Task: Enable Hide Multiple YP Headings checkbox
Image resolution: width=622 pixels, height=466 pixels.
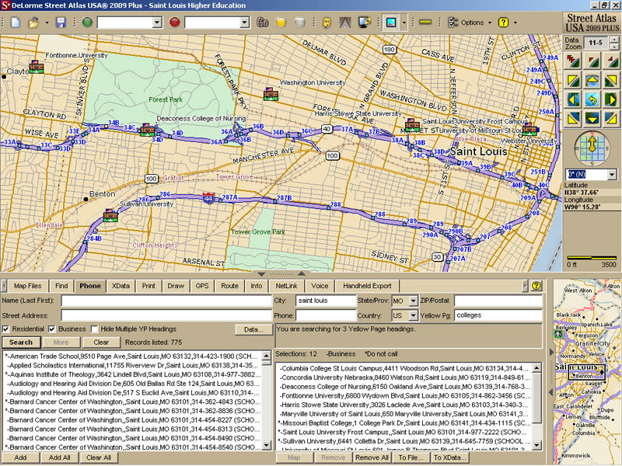Action: click(94, 329)
